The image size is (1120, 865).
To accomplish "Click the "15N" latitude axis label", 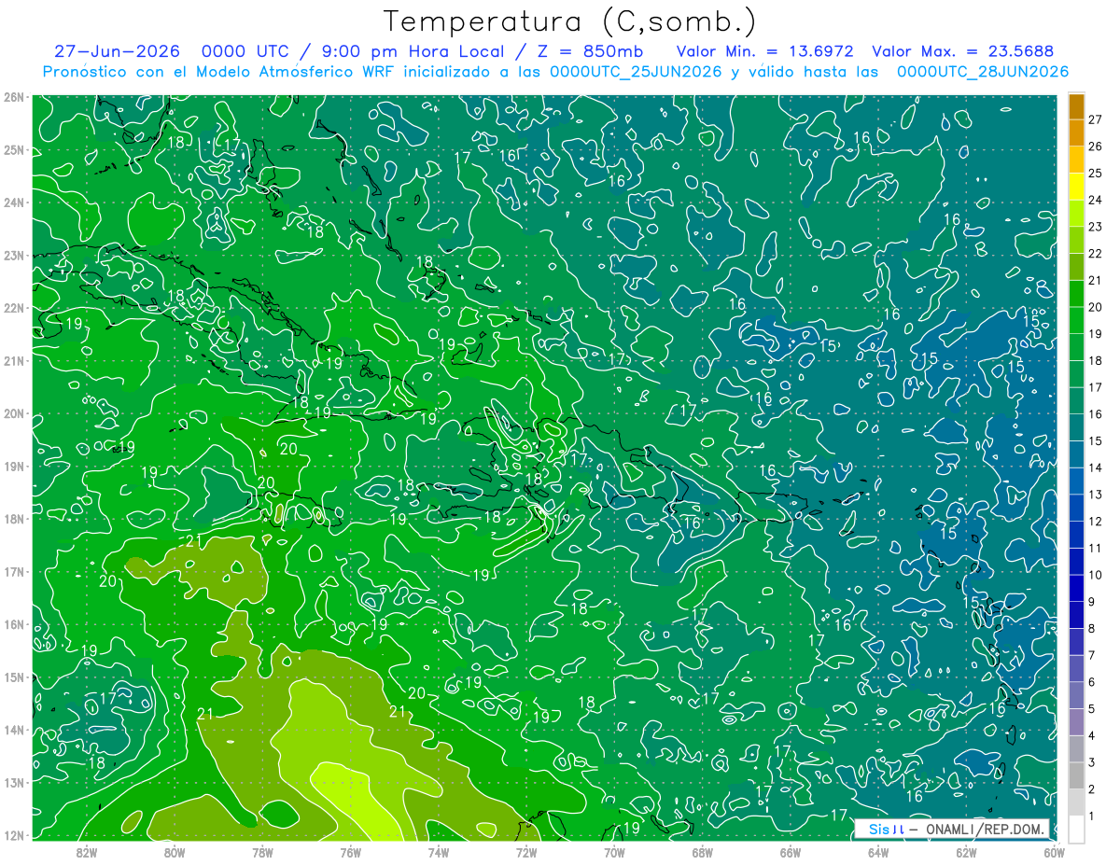I will pos(13,677).
